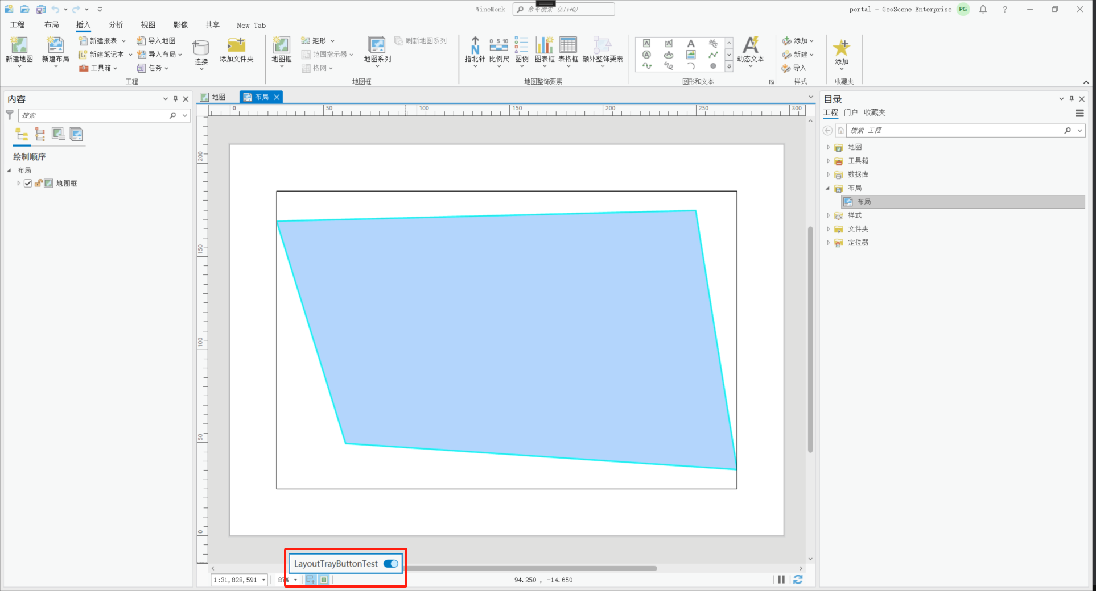
Task: Click the undo arrow in quick access toolbar
Action: tap(55, 9)
